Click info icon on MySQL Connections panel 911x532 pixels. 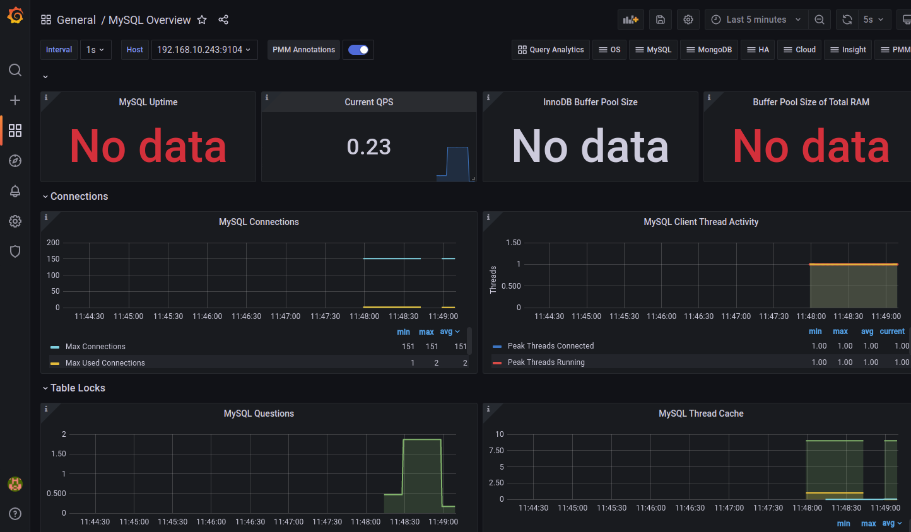46,217
